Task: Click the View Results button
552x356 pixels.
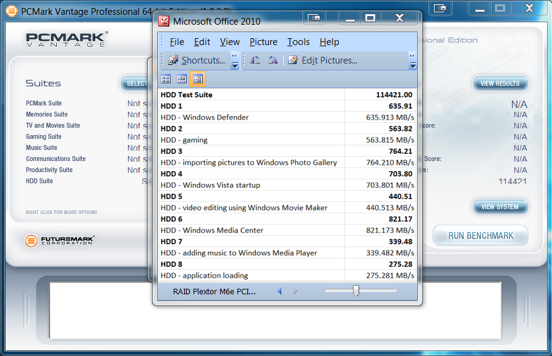Action: [x=500, y=83]
